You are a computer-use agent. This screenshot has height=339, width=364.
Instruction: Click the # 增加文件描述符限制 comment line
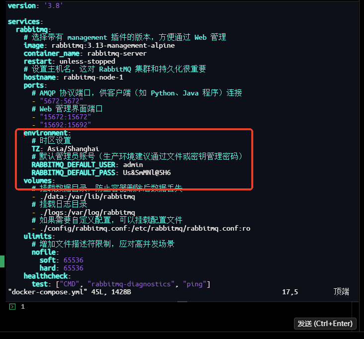103,244
